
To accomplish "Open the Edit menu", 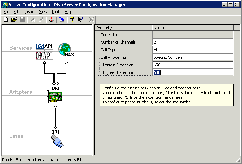I will pyautogui.click(x=17, y=12).
